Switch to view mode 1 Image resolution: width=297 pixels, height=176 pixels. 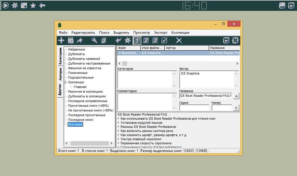pos(137,40)
